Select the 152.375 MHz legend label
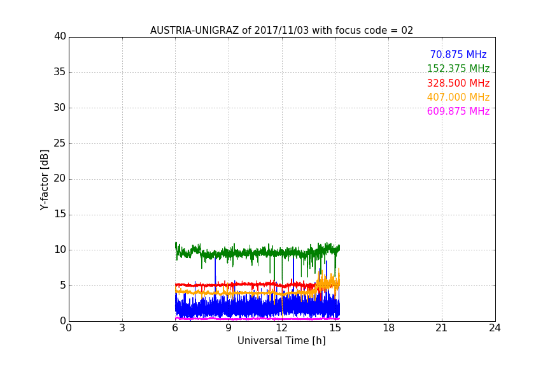 tap(458, 68)
